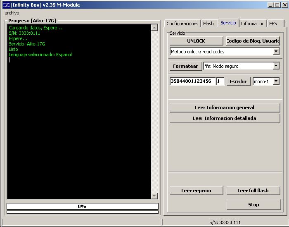Select the Servicio tab
Screen dimensions: 289x227
click(x=228, y=23)
